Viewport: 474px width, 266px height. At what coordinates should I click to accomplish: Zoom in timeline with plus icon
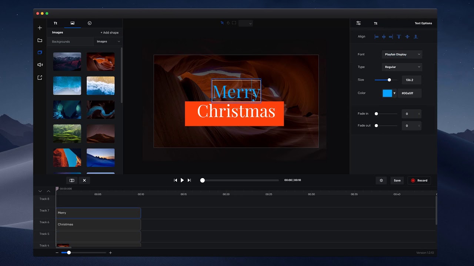[110, 253]
